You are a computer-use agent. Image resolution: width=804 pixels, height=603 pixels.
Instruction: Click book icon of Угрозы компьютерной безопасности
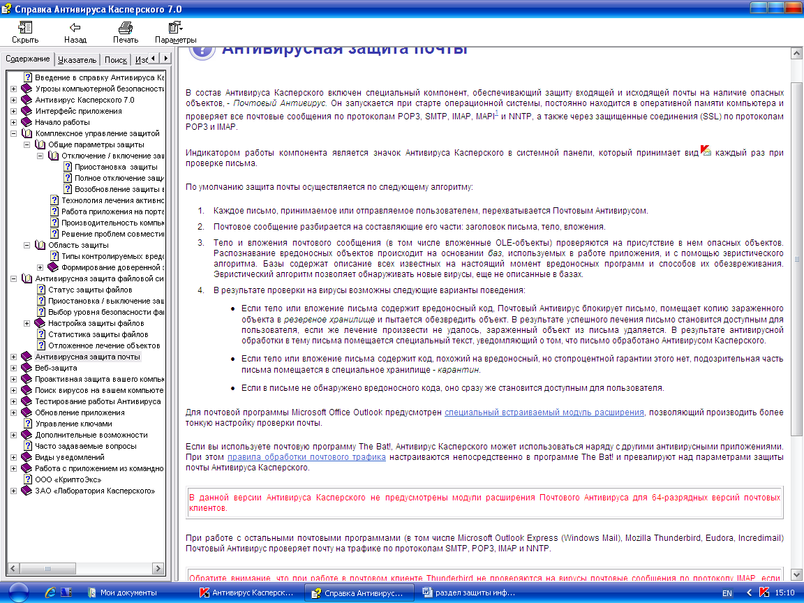27,89
